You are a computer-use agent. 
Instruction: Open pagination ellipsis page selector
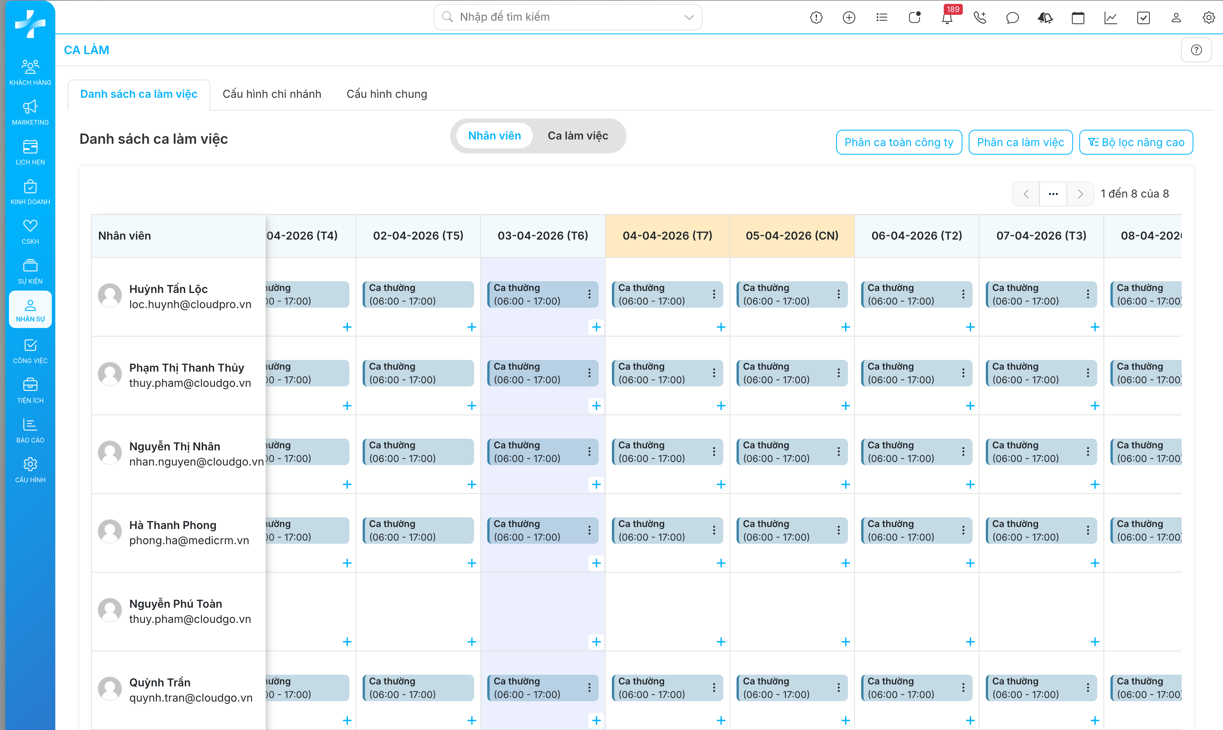tap(1053, 194)
